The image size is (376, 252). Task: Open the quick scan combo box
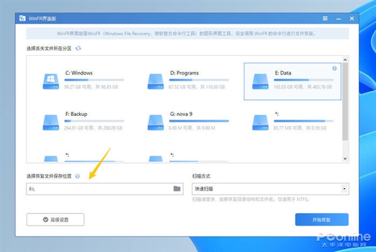click(x=270, y=189)
